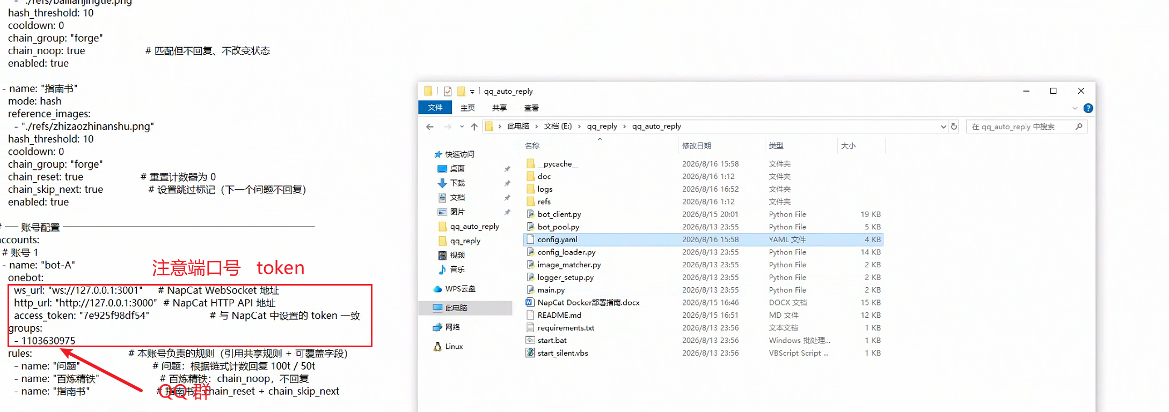Click the bot_client.py Python file icon
The image size is (1169, 412).
530,214
